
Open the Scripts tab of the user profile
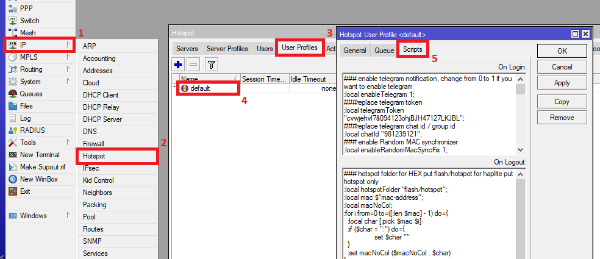pos(412,49)
